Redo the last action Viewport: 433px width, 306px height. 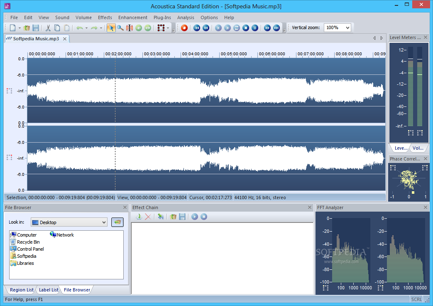pos(94,28)
